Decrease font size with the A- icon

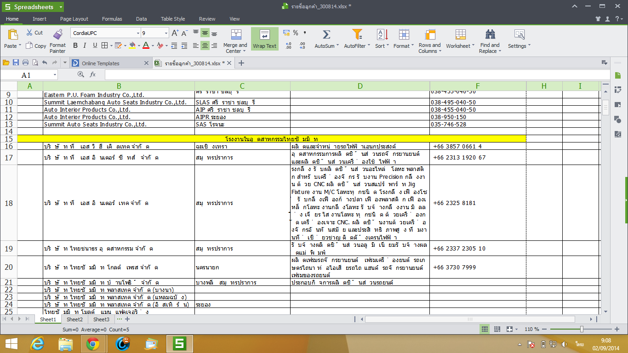click(x=184, y=33)
